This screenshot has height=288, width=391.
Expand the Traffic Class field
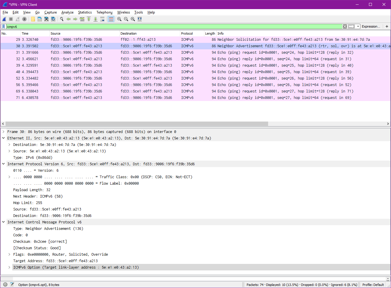[x=9, y=177]
